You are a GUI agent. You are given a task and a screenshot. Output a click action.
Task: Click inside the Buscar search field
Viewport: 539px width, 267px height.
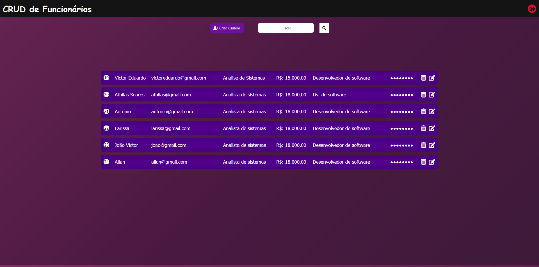(x=286, y=28)
